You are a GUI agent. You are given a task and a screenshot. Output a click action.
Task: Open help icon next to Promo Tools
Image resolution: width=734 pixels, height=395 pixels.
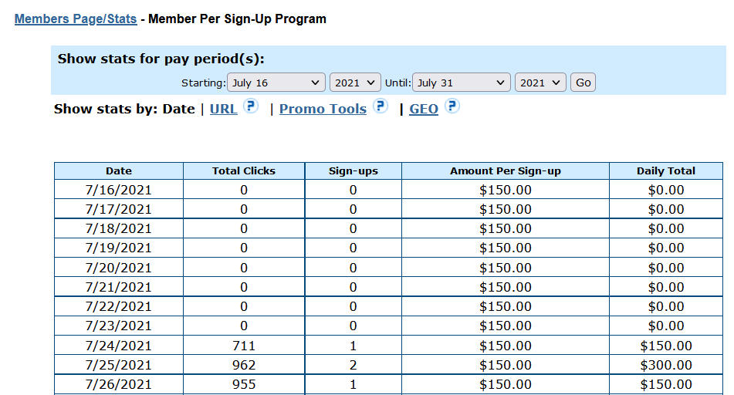tap(381, 106)
